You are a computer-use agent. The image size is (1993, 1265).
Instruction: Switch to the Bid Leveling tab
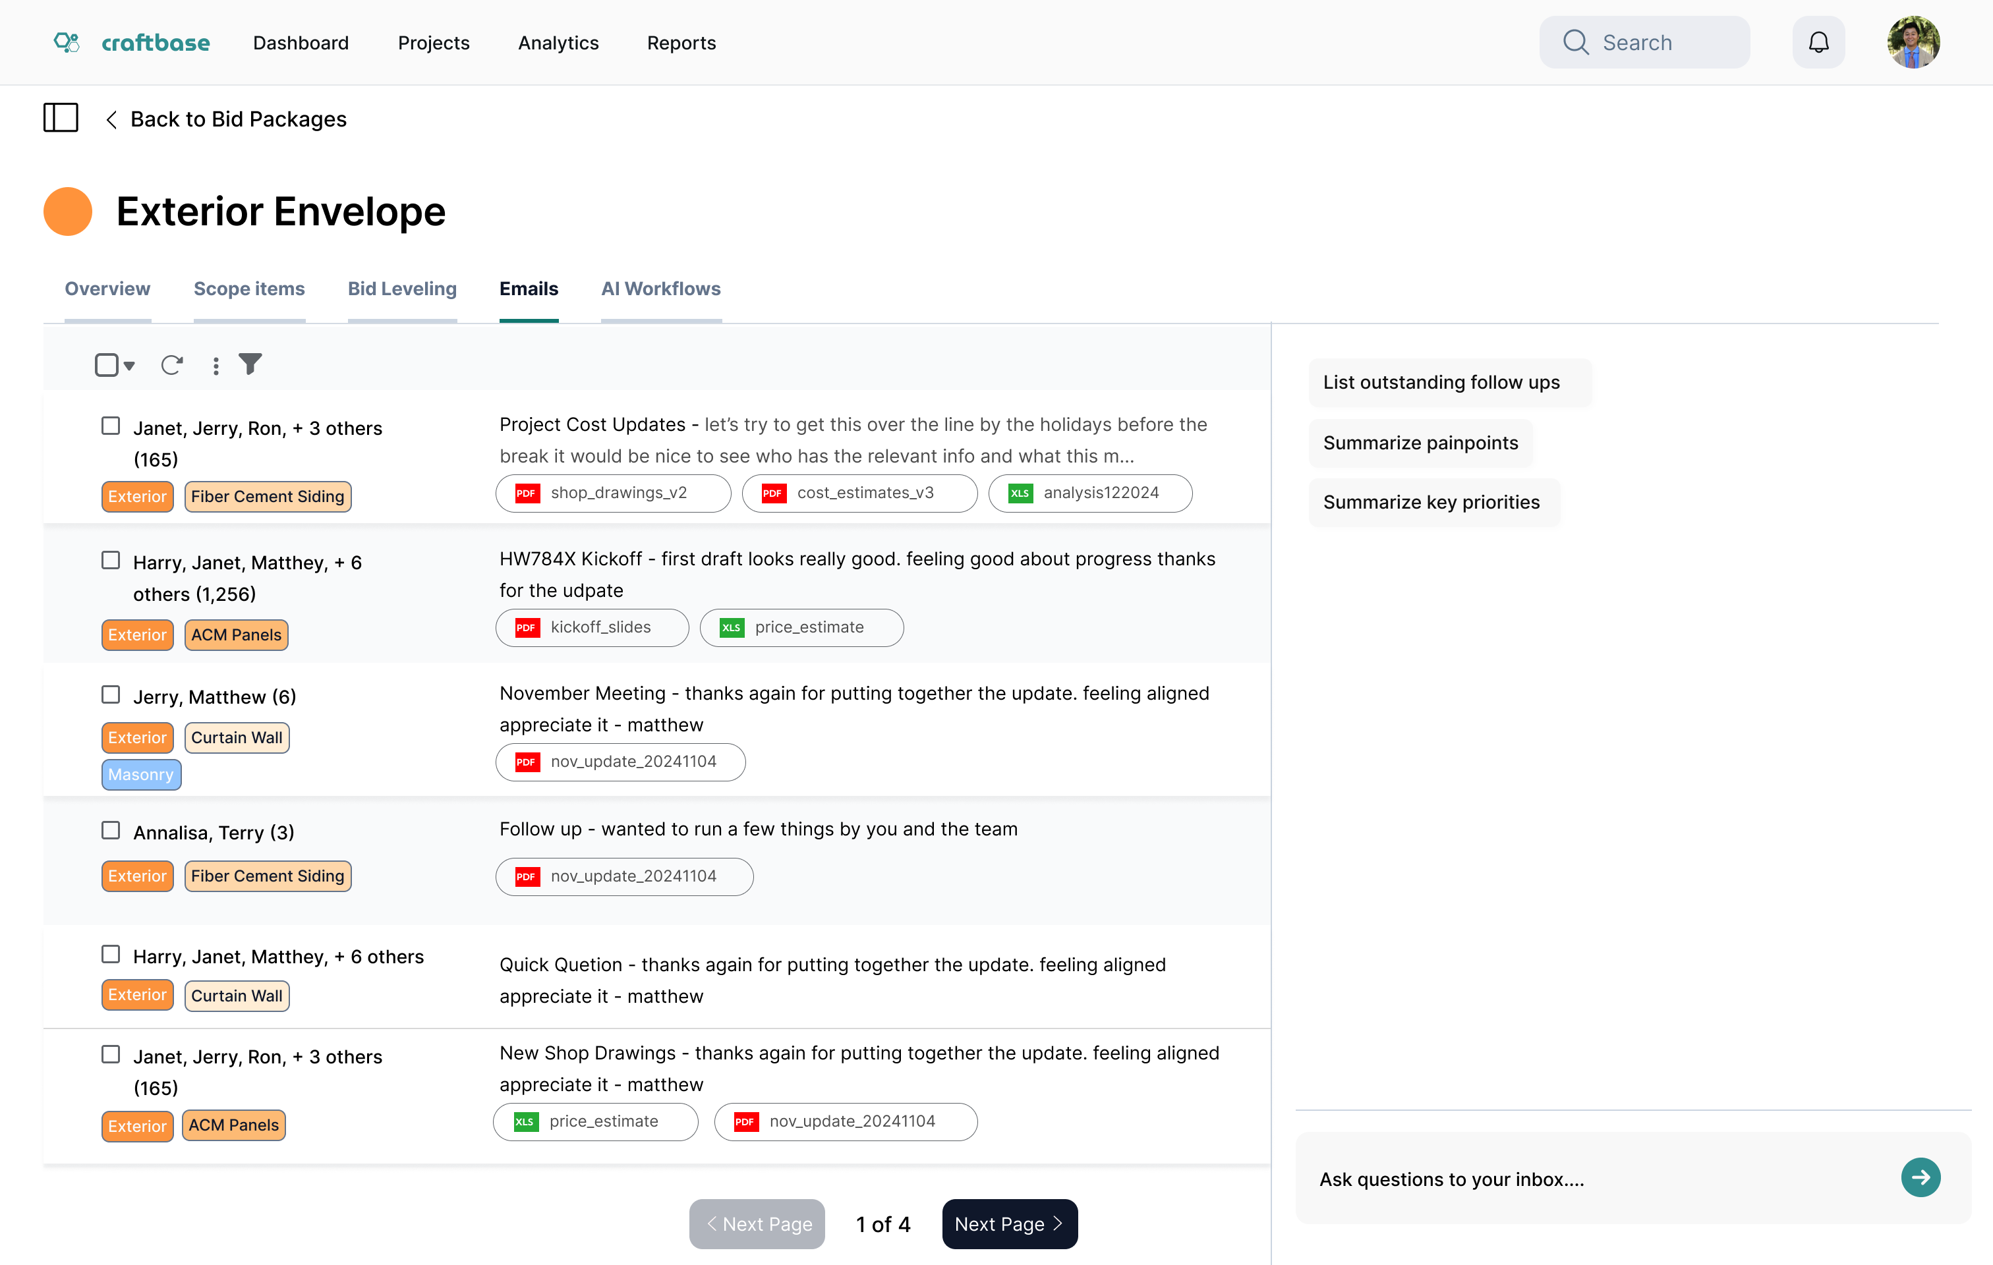(x=401, y=289)
